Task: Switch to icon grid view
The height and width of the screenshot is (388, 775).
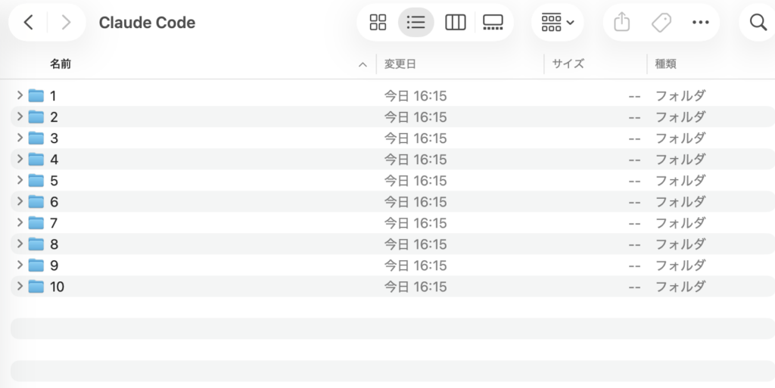Action: click(x=378, y=23)
